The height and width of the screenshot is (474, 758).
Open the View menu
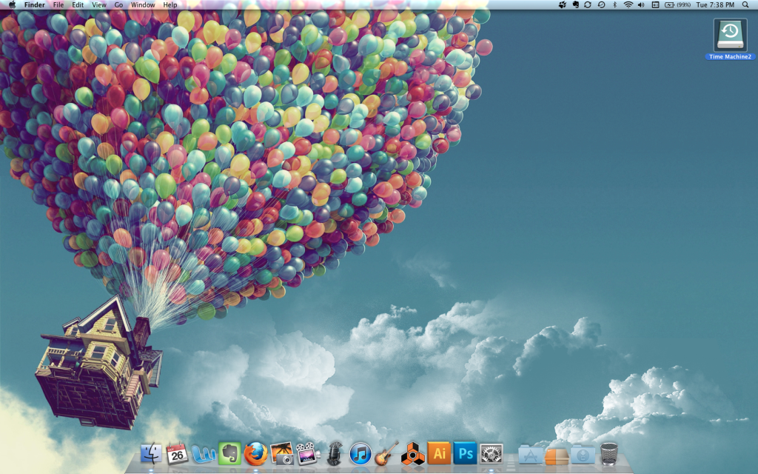pyautogui.click(x=99, y=5)
